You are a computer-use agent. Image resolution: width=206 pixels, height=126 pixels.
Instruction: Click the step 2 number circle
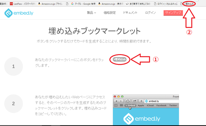click(x=14, y=104)
